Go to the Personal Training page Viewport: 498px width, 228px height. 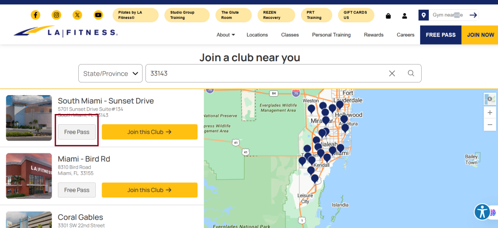pyautogui.click(x=331, y=35)
